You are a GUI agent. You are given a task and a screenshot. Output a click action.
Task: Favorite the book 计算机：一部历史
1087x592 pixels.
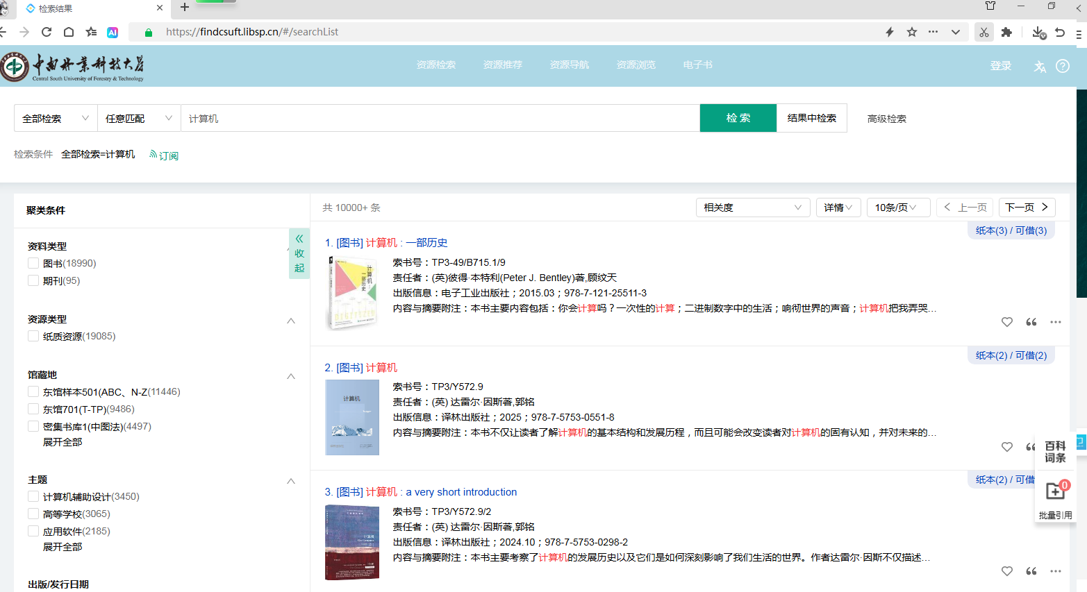1006,321
